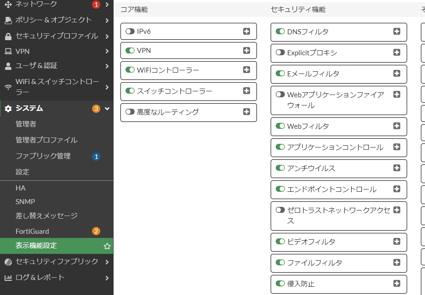Click the ポリシー＆オブジェクト sidebar icon
This screenshot has width=425, height=295.
[8, 20]
